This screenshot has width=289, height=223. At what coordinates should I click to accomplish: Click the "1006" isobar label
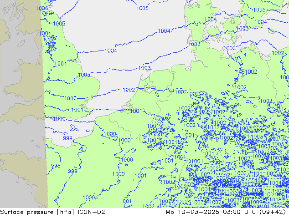[42, 8]
